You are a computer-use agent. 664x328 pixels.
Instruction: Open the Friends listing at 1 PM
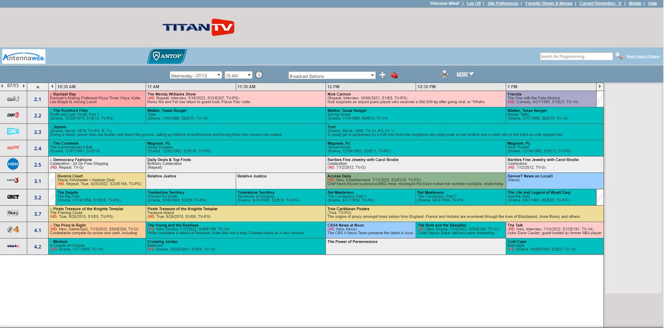coord(551,99)
